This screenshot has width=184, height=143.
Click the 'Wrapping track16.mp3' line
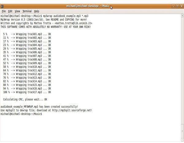point(27,88)
